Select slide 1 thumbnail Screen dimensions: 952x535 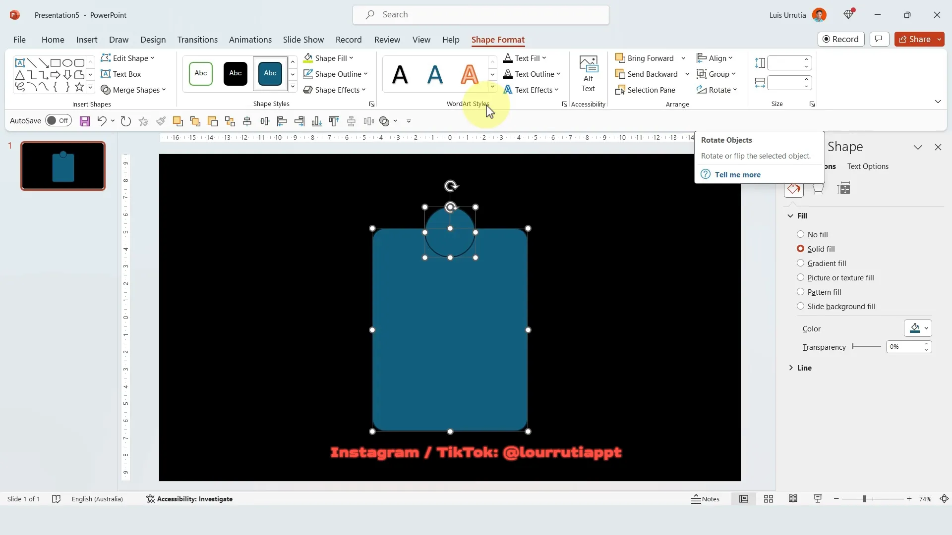pyautogui.click(x=63, y=166)
